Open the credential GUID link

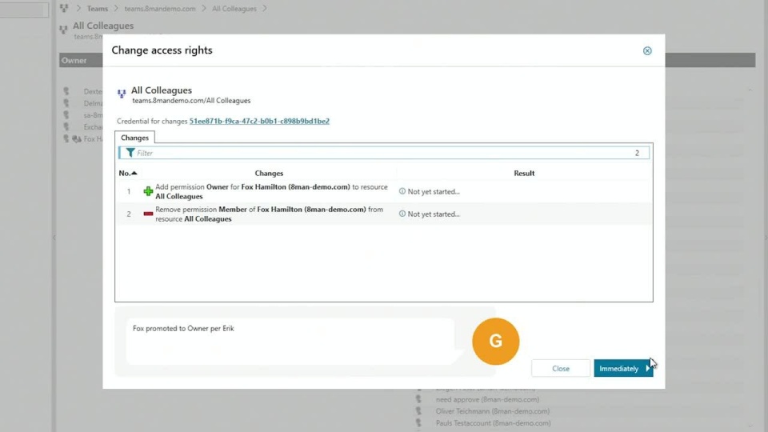pos(259,121)
